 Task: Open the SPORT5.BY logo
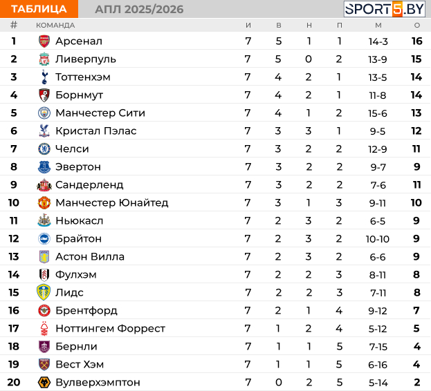(385, 9)
